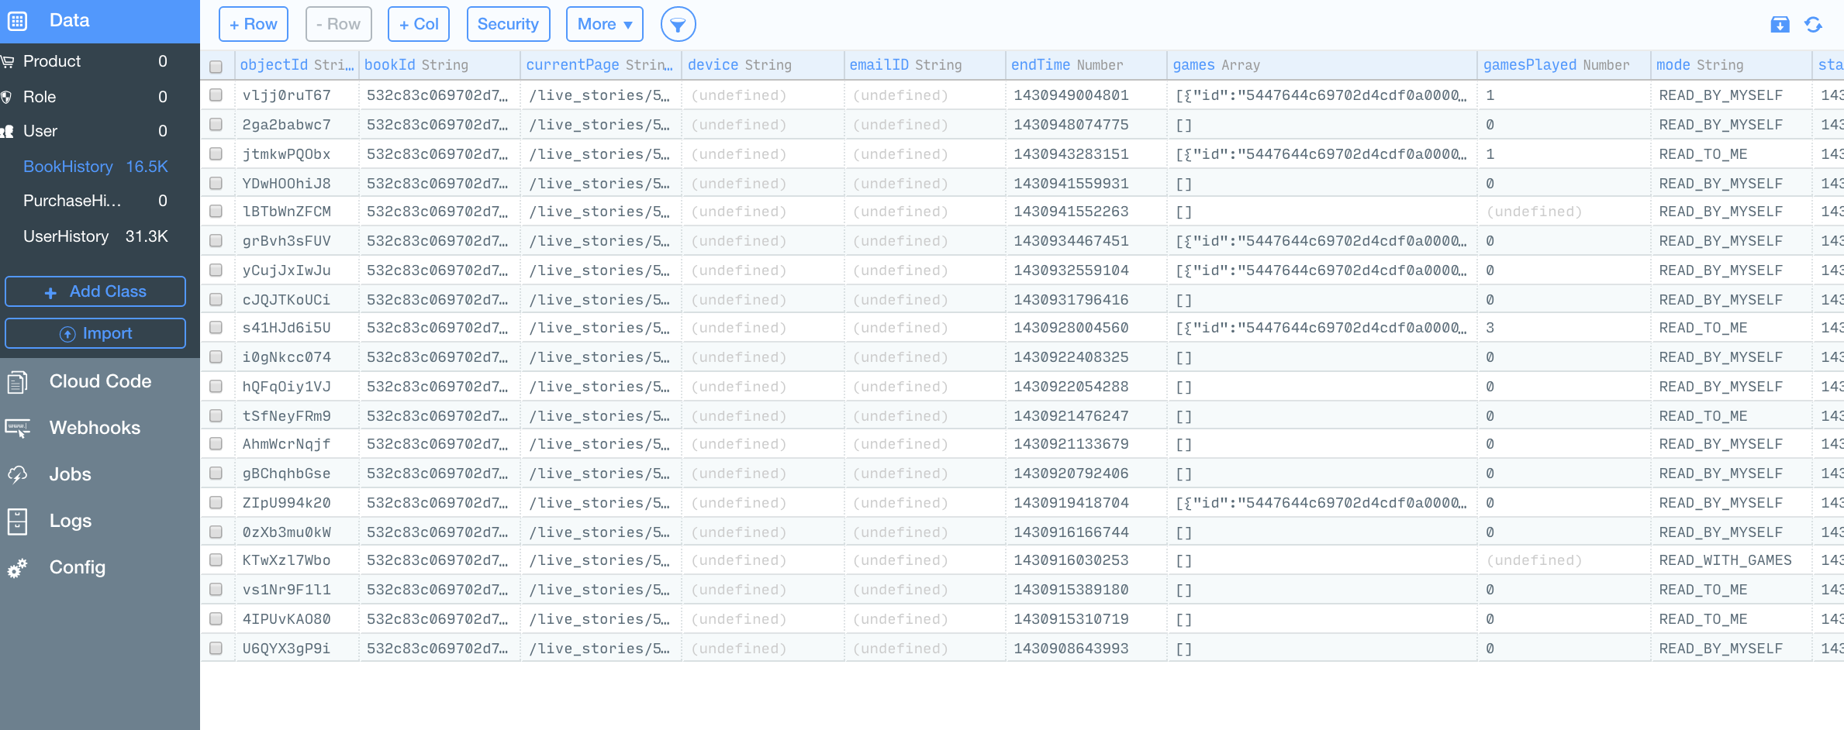The height and width of the screenshot is (730, 1844).
Task: Click the plus icon in the Add Class button
Action: (x=50, y=293)
